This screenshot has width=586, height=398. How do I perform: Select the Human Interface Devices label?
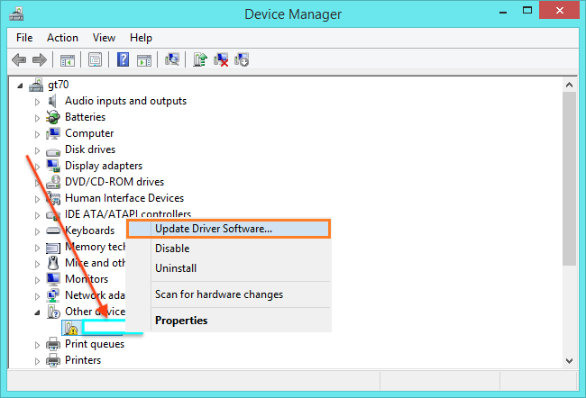[x=124, y=198]
